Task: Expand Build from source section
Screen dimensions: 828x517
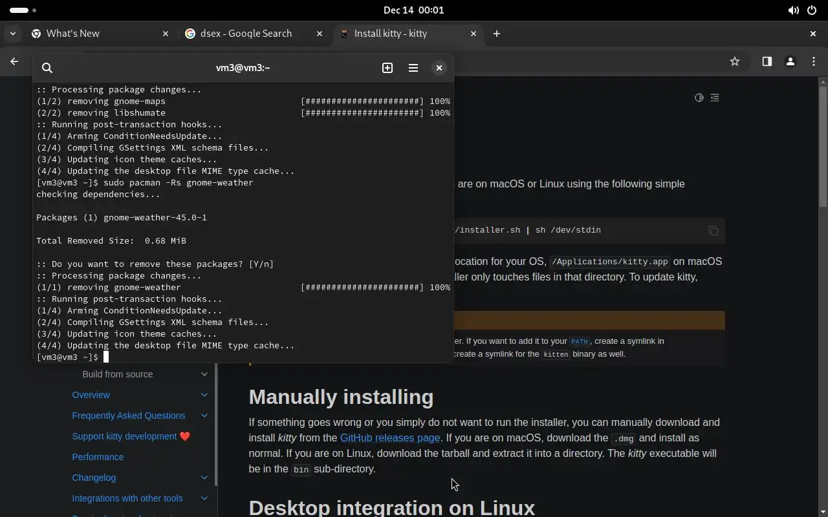Action: 204,374
